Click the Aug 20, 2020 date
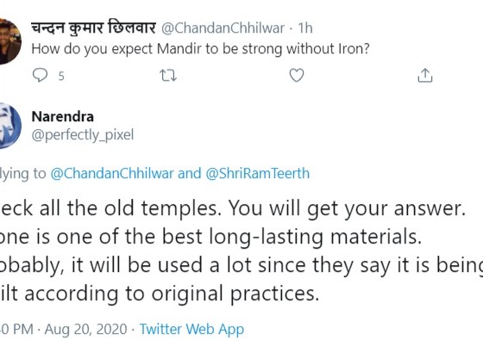 tap(85, 329)
